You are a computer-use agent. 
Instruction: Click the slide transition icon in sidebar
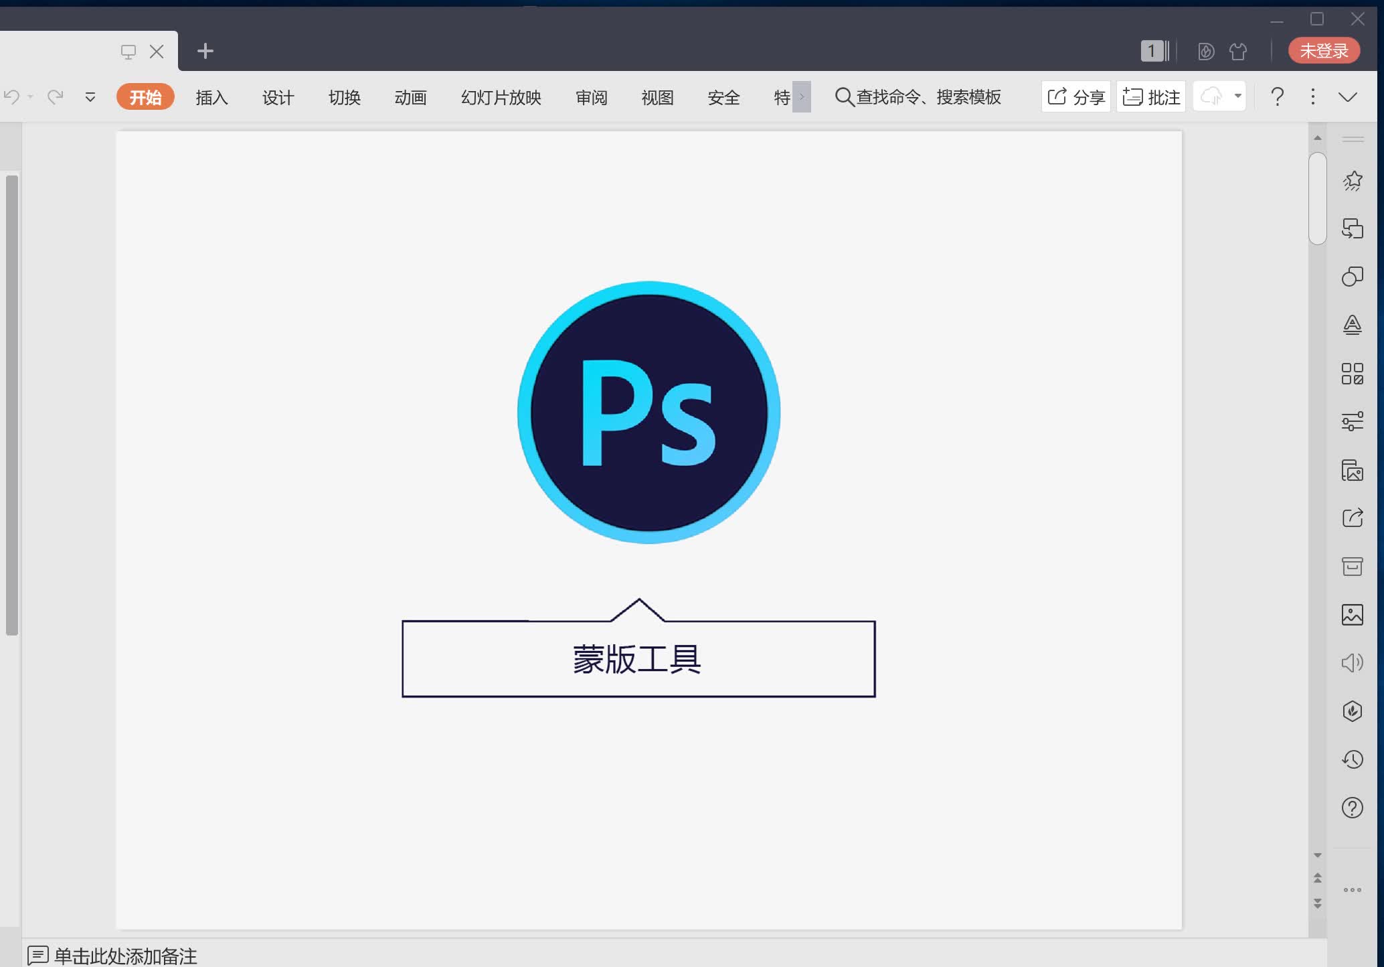[x=1352, y=228]
